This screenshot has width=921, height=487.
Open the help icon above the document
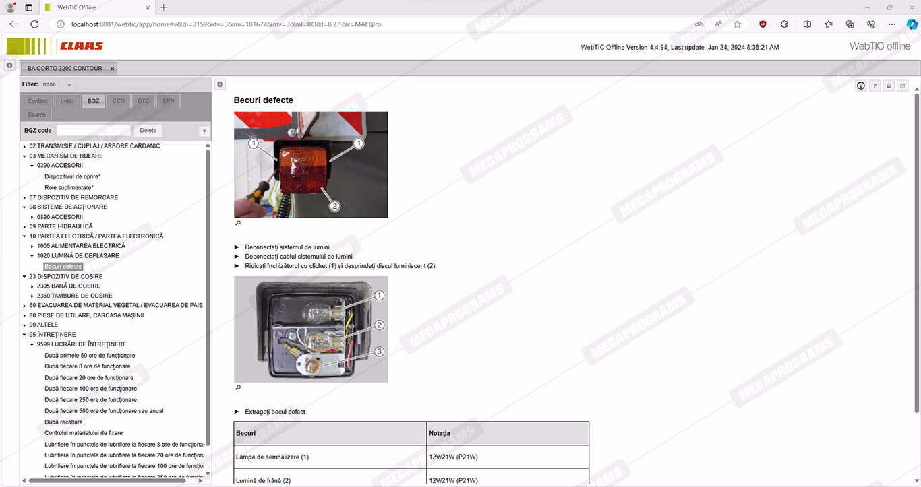click(x=874, y=86)
